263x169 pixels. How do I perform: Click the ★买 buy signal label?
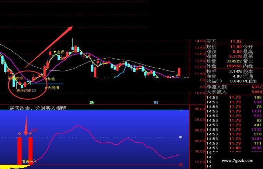[x=34, y=130]
